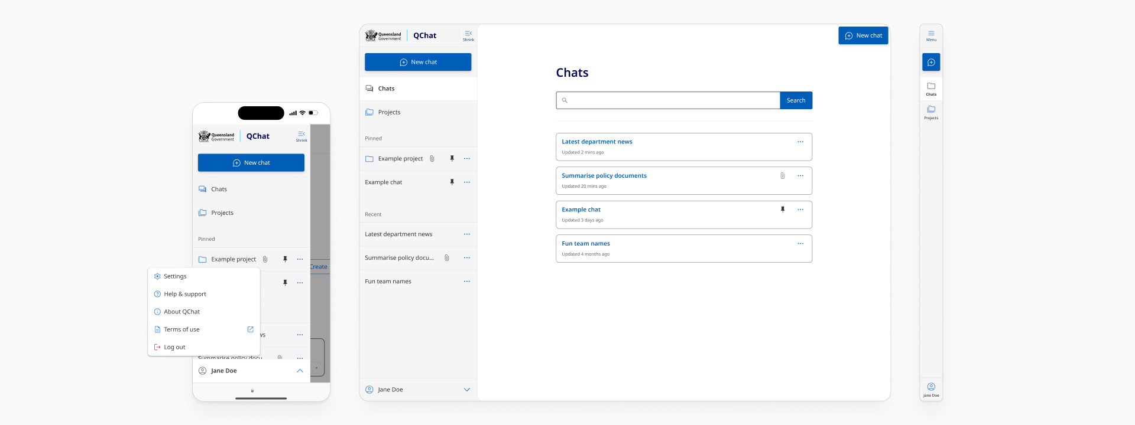The width and height of the screenshot is (1135, 425).
Task: Open more options on Example chat card
Action: tap(800, 210)
